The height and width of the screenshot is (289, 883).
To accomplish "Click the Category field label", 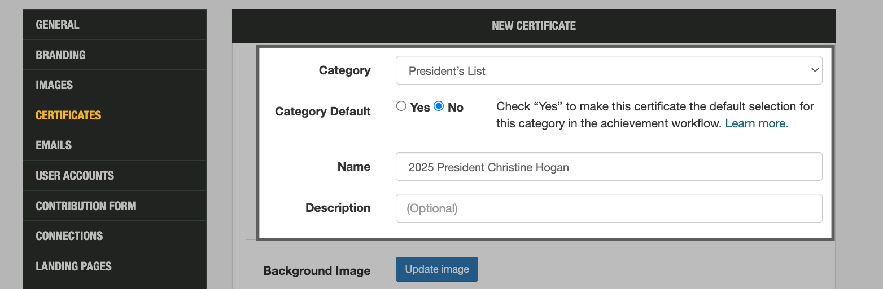I will click(x=344, y=70).
